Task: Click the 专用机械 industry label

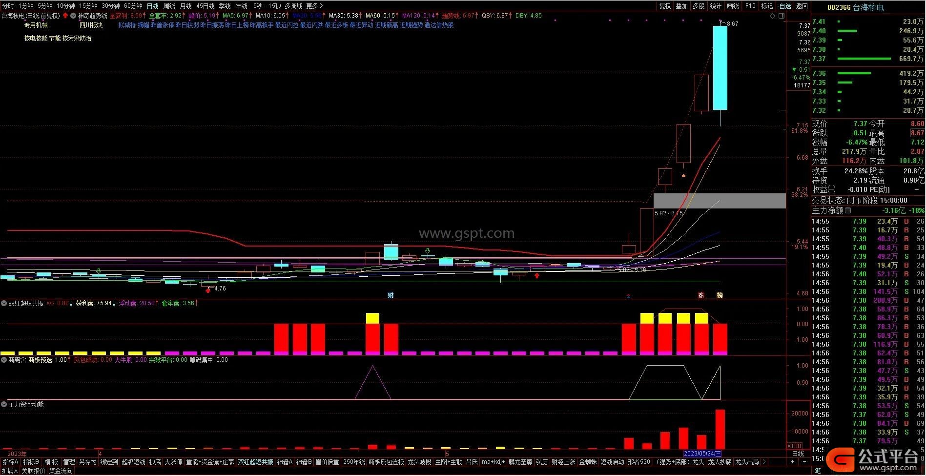Action: coord(36,25)
